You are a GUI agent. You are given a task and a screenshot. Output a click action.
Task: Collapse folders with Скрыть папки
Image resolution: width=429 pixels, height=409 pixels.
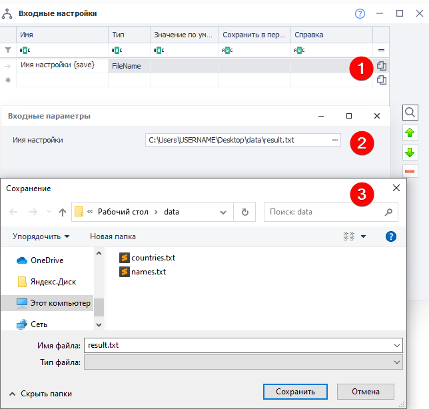(x=40, y=394)
